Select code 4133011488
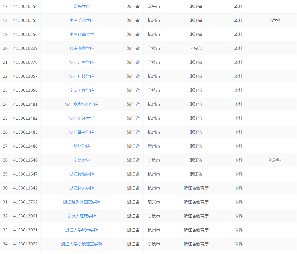 click(x=25, y=146)
